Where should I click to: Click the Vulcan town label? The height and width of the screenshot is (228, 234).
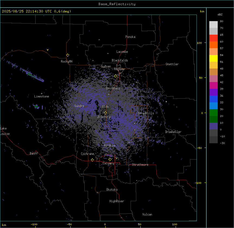tap(147, 214)
